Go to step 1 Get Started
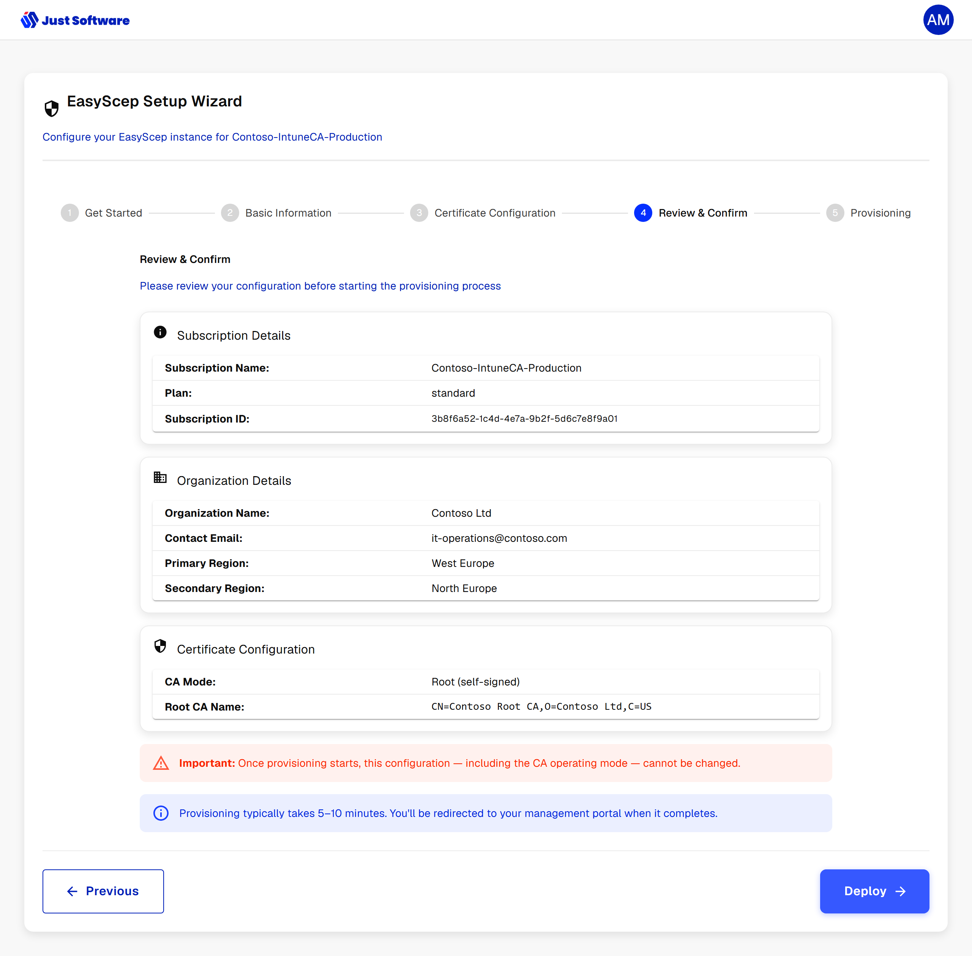Image resolution: width=972 pixels, height=956 pixels. [x=101, y=213]
